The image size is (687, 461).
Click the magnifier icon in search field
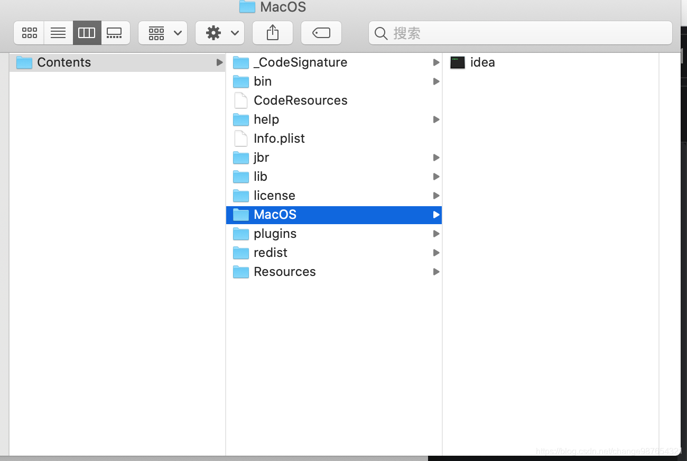[x=380, y=33]
